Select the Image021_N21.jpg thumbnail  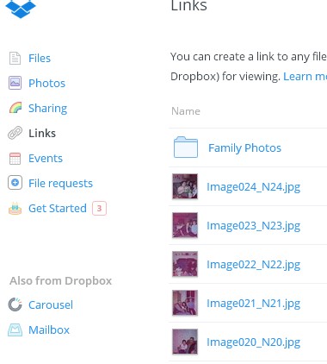(185, 303)
